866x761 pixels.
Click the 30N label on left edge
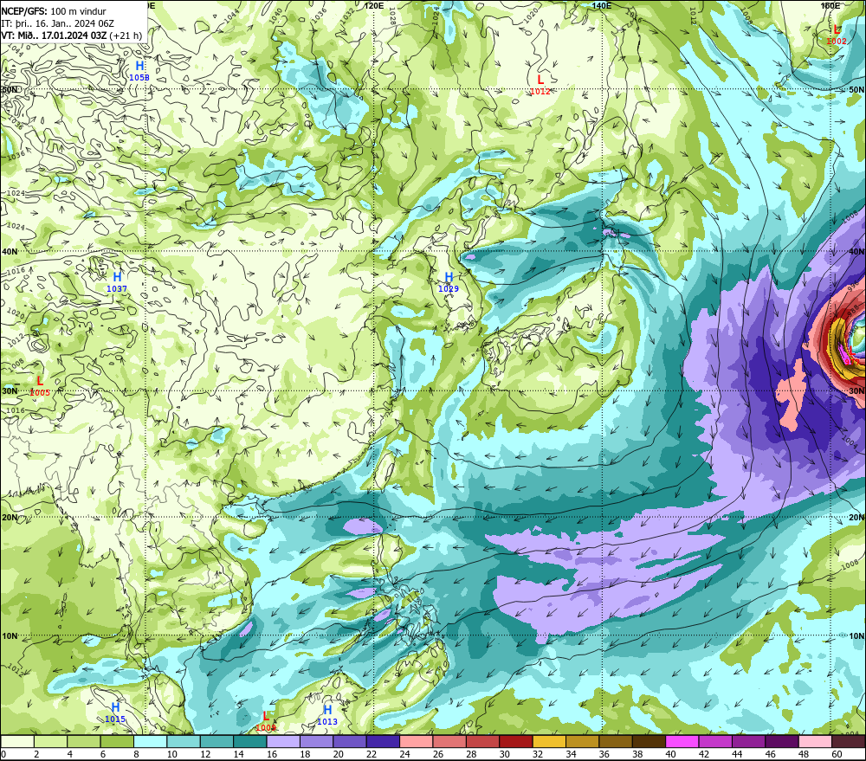pos(10,391)
